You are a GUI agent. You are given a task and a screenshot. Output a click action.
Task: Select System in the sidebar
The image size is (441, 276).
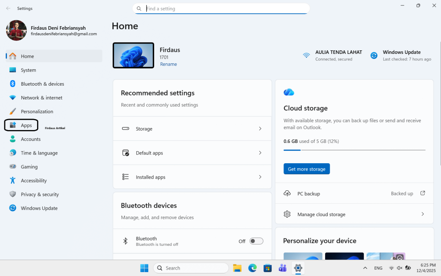pos(54,70)
